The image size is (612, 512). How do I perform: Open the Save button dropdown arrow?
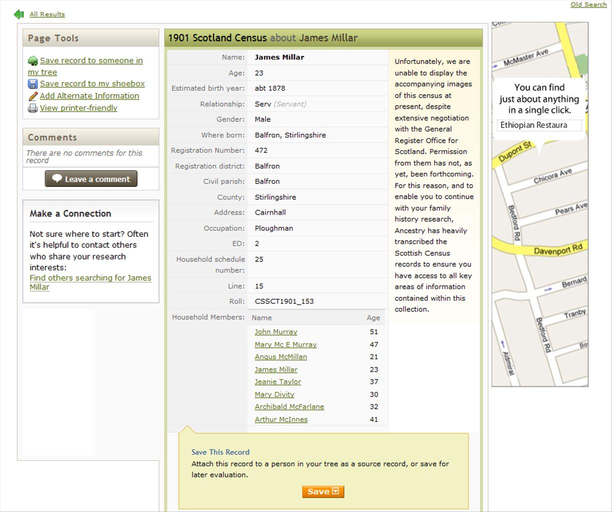pos(335,491)
